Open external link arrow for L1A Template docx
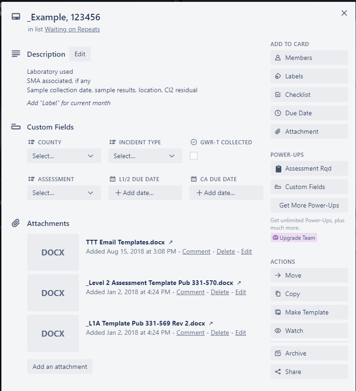356x391 pixels. [211, 323]
